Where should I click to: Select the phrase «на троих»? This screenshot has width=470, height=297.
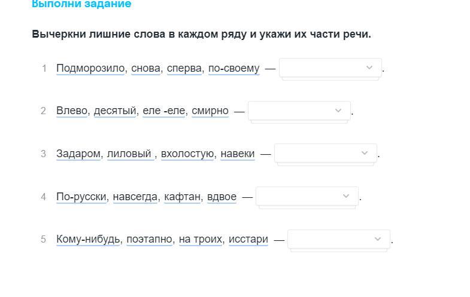(200, 240)
